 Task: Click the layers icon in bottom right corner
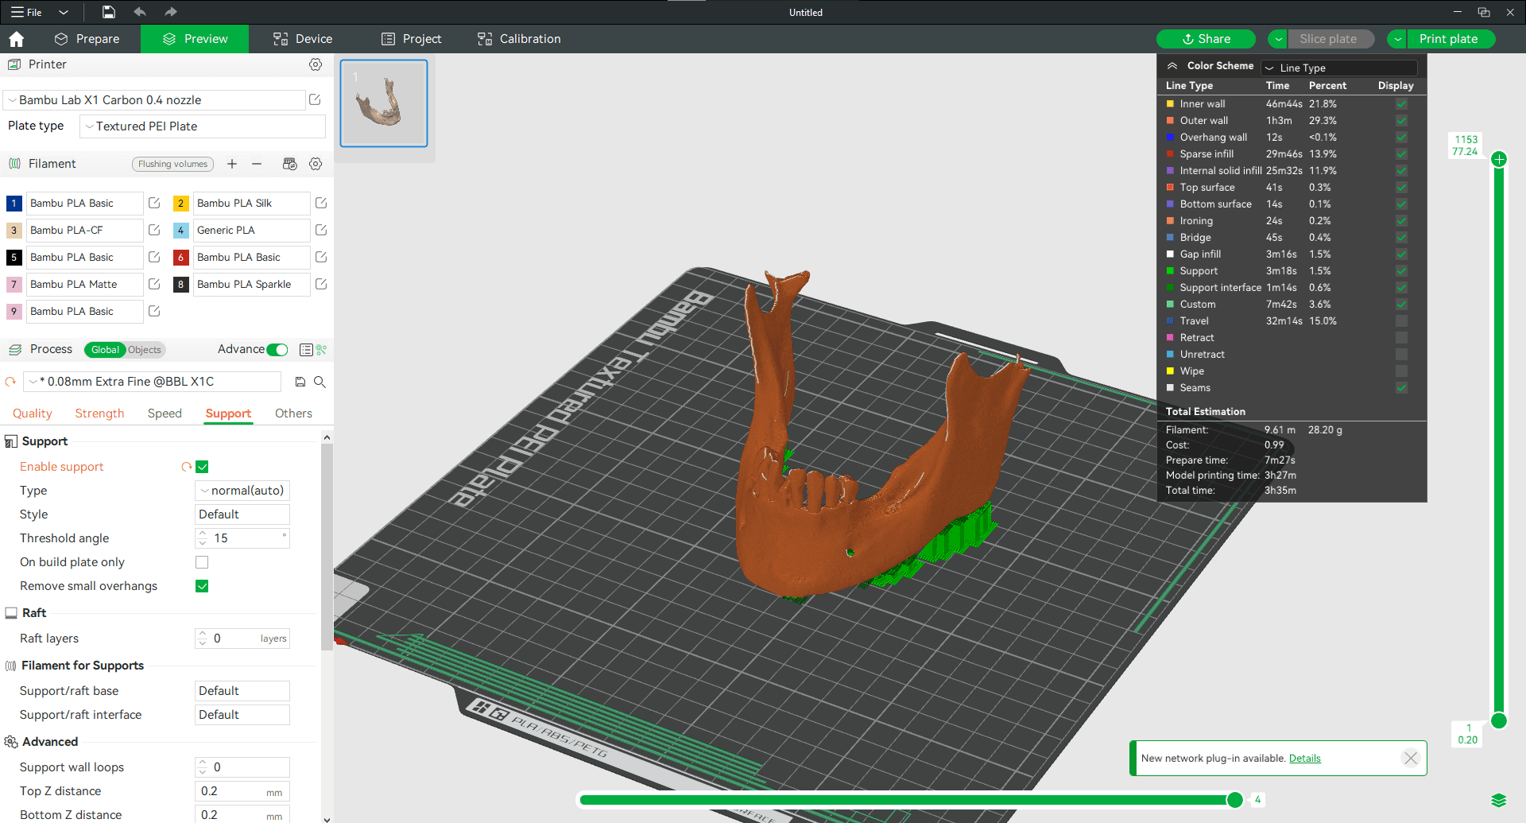[1499, 800]
